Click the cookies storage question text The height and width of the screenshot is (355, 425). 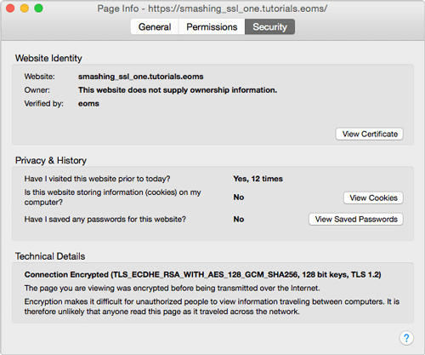[112, 198]
